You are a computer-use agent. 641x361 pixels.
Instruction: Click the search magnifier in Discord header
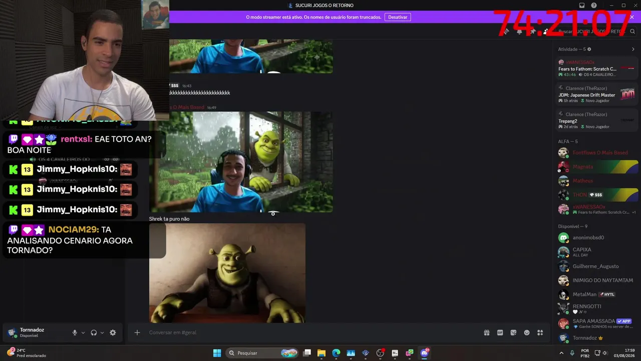coord(632,32)
